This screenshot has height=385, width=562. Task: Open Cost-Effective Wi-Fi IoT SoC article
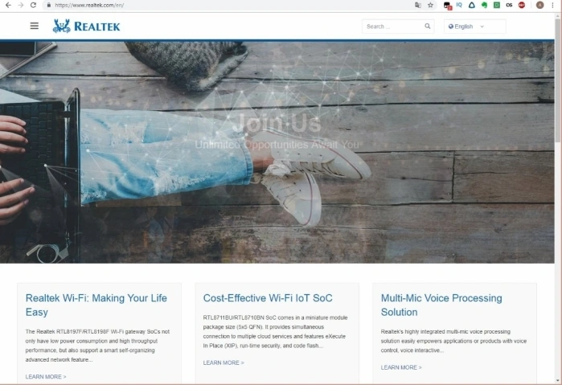[268, 298]
